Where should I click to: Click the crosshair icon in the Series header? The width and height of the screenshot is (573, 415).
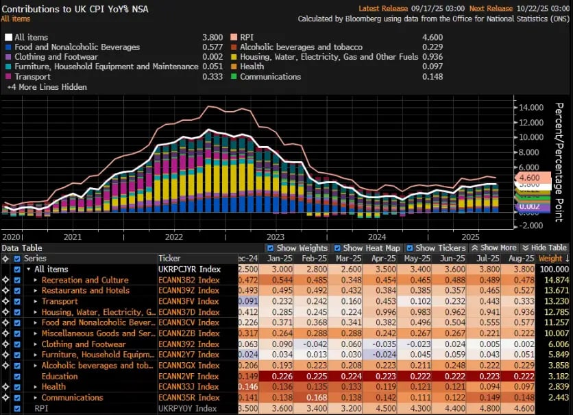(x=5, y=259)
